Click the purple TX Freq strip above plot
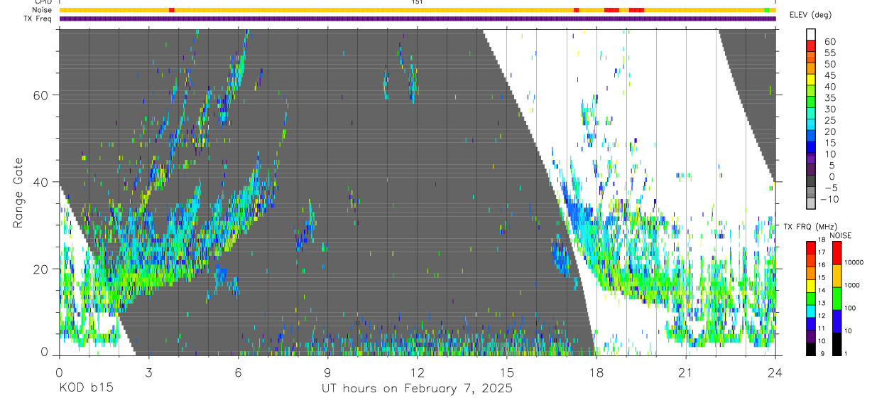The image size is (872, 403). pos(418,18)
